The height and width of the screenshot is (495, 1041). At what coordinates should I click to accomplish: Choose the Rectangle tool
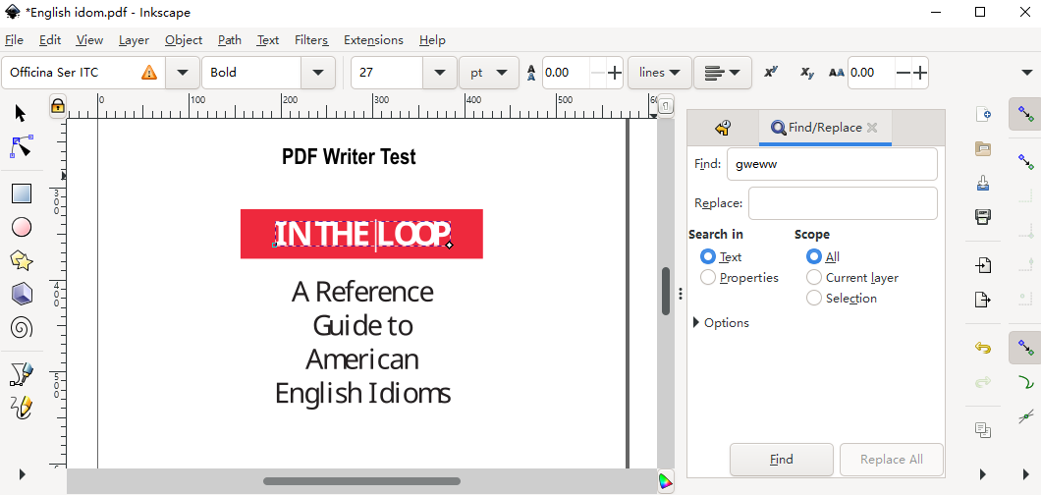click(x=22, y=193)
